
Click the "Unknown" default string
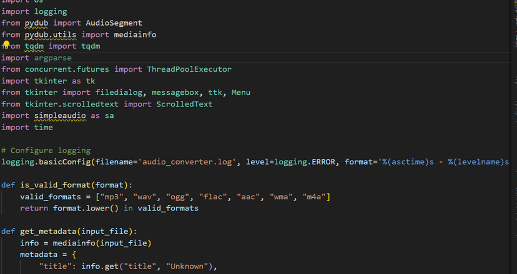pyautogui.click(x=187, y=267)
